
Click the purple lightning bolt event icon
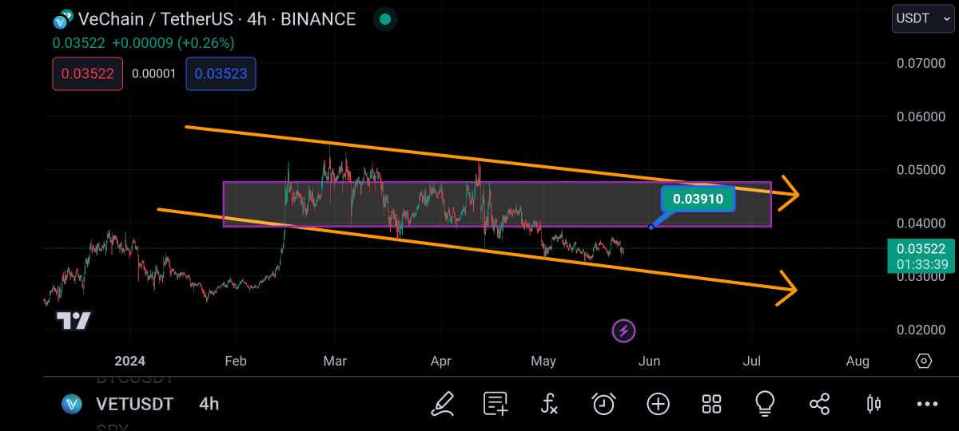623,330
